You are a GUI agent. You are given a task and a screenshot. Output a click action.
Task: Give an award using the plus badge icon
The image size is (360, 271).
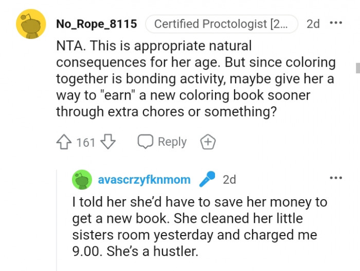208,142
